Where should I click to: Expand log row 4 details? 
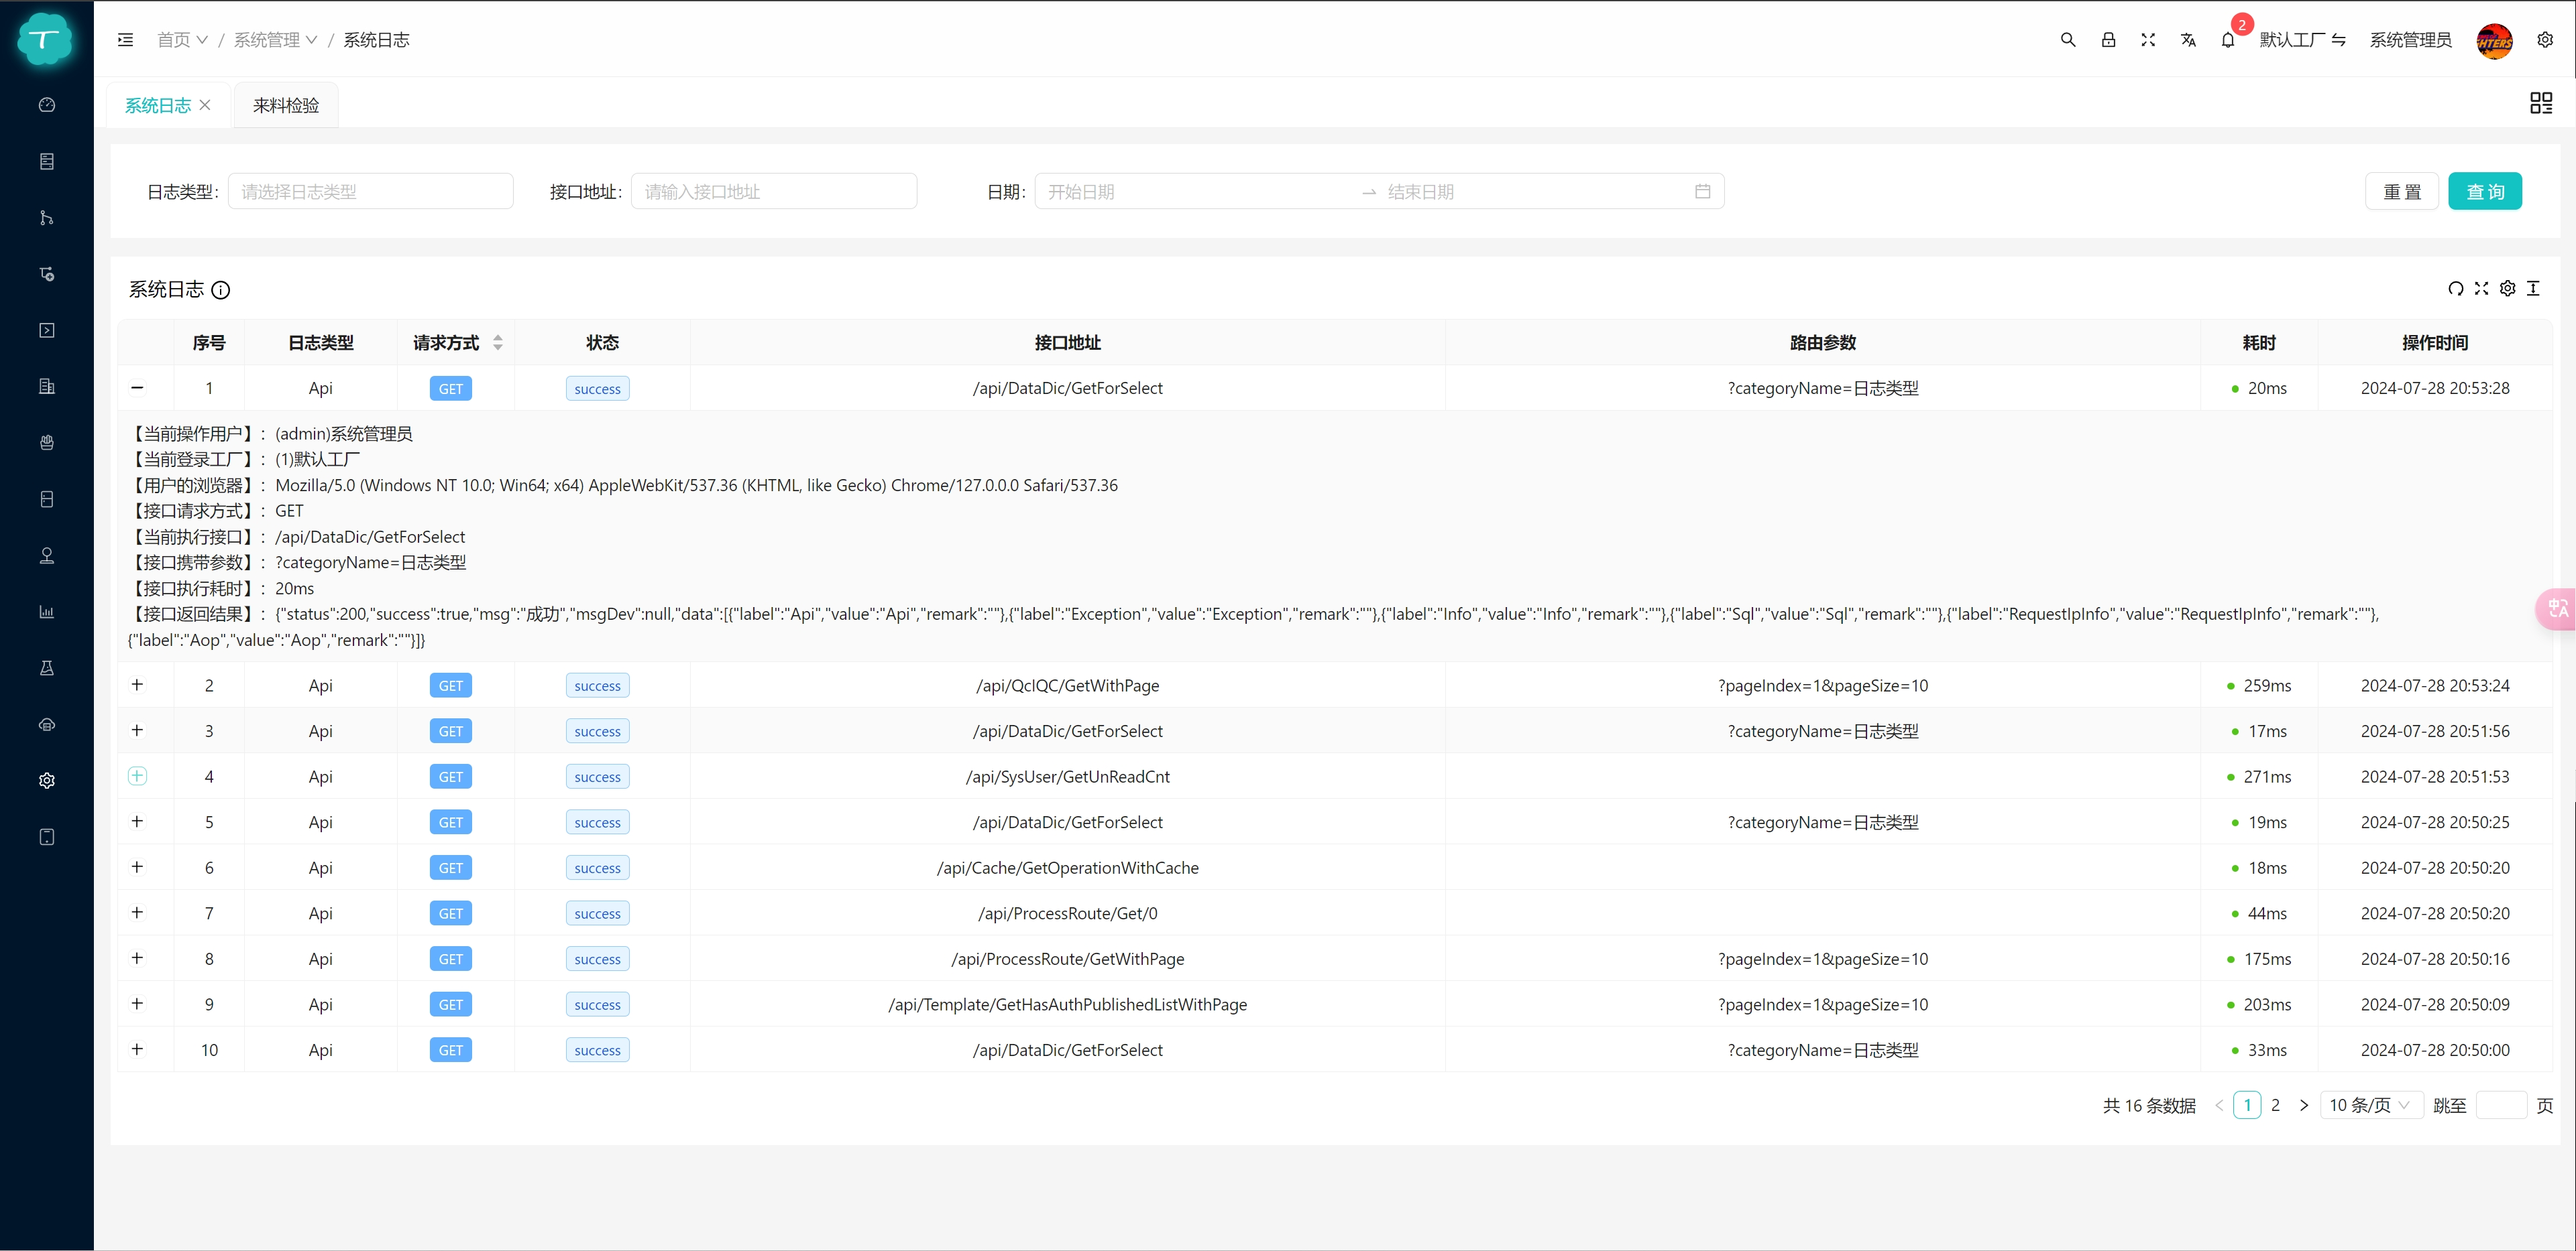tap(137, 777)
